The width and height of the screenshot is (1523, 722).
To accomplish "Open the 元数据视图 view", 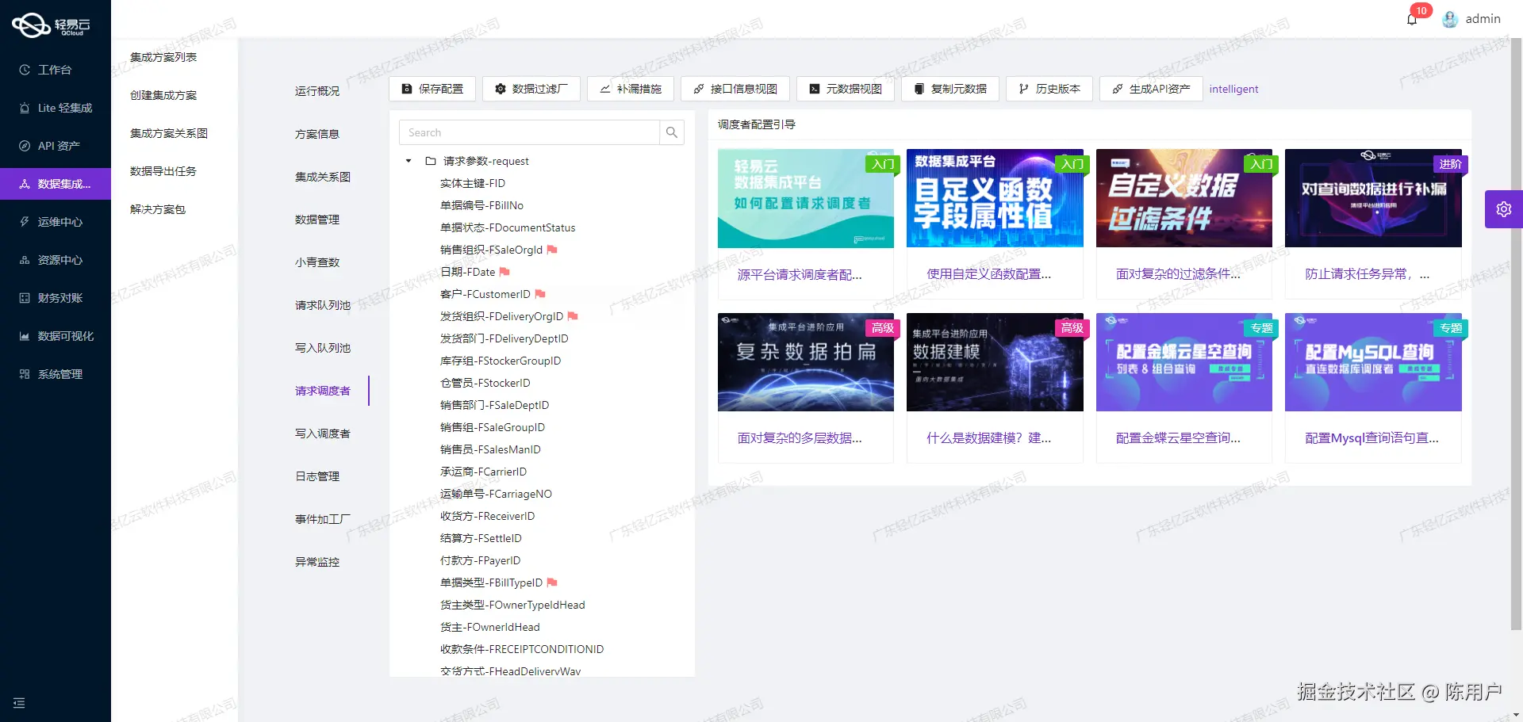I will click(845, 89).
